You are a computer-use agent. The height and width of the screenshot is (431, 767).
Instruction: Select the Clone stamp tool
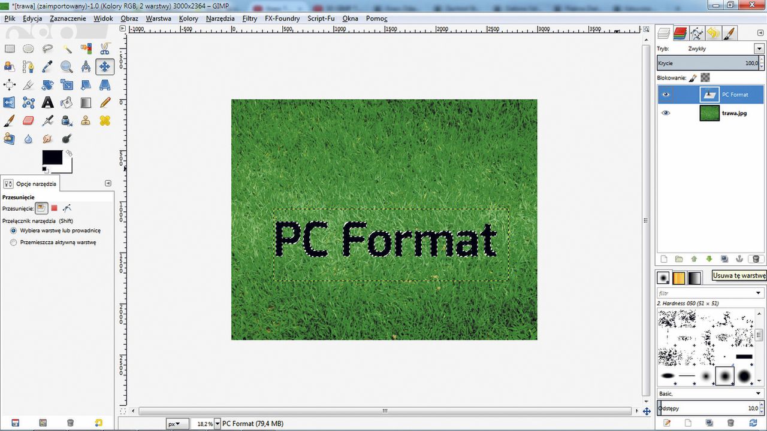86,121
